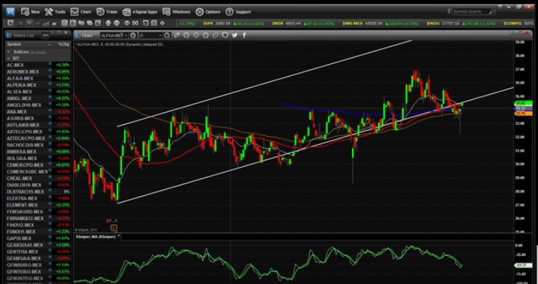Close the 9Sniper indicator panel
The width and height of the screenshot is (538, 284).
(119, 236)
